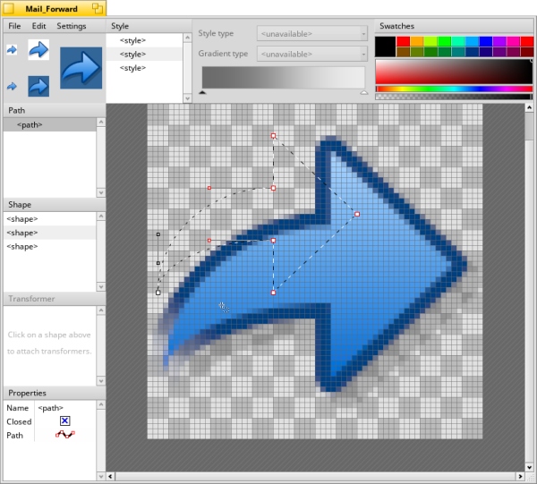Screen dimensions: 537x484
Task: Open the Settings menu
Action: coord(72,26)
